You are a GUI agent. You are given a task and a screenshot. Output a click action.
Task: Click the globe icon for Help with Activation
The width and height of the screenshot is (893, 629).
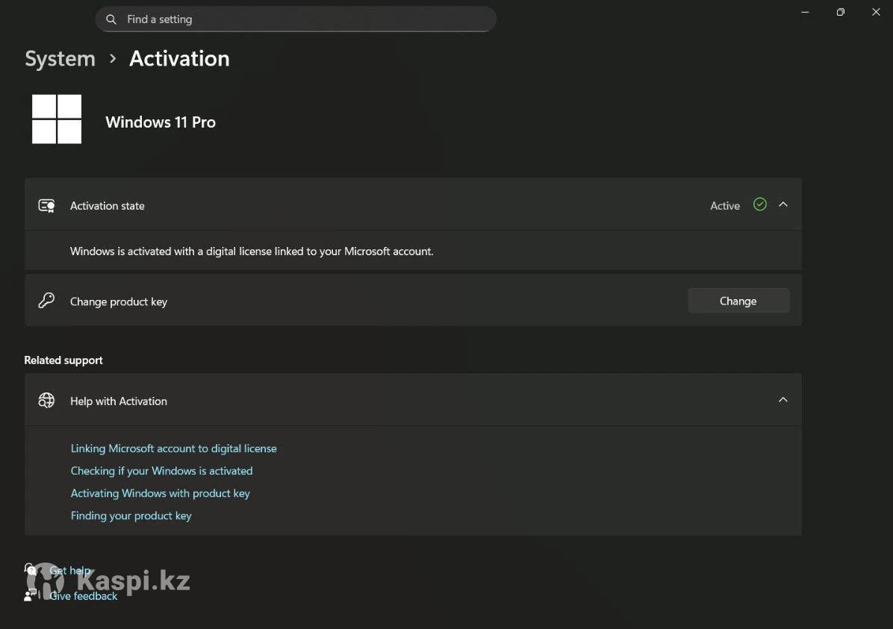click(x=46, y=401)
